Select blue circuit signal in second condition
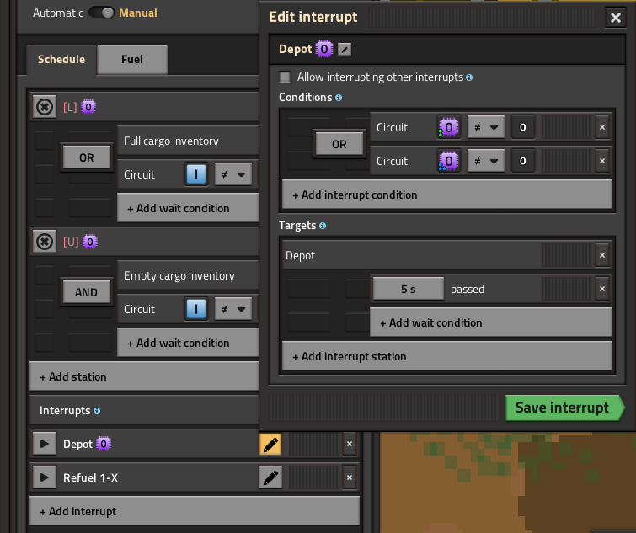Screen dimensions: 636x533 pyautogui.click(x=449, y=161)
